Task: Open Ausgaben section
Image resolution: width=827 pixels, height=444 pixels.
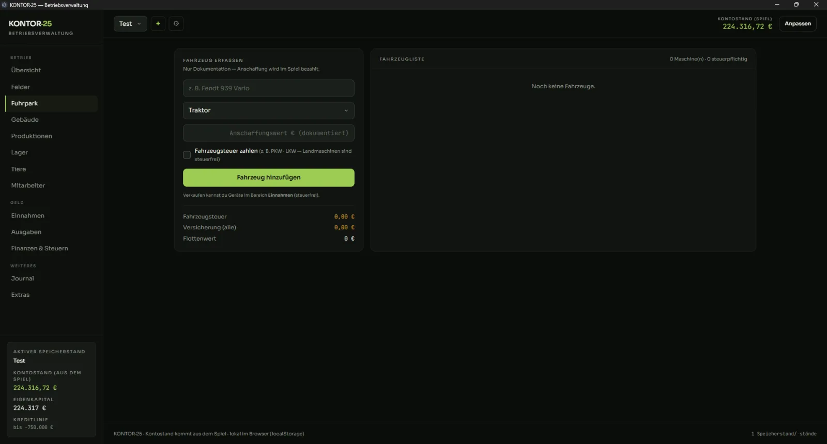Action: (x=51, y=232)
